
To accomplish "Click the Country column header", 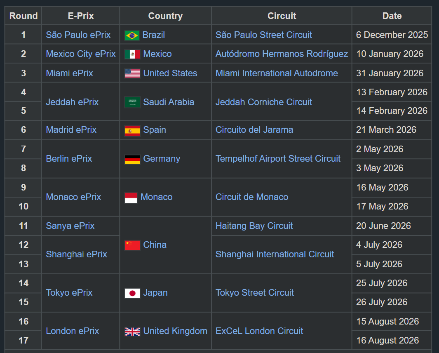I will (x=165, y=16).
